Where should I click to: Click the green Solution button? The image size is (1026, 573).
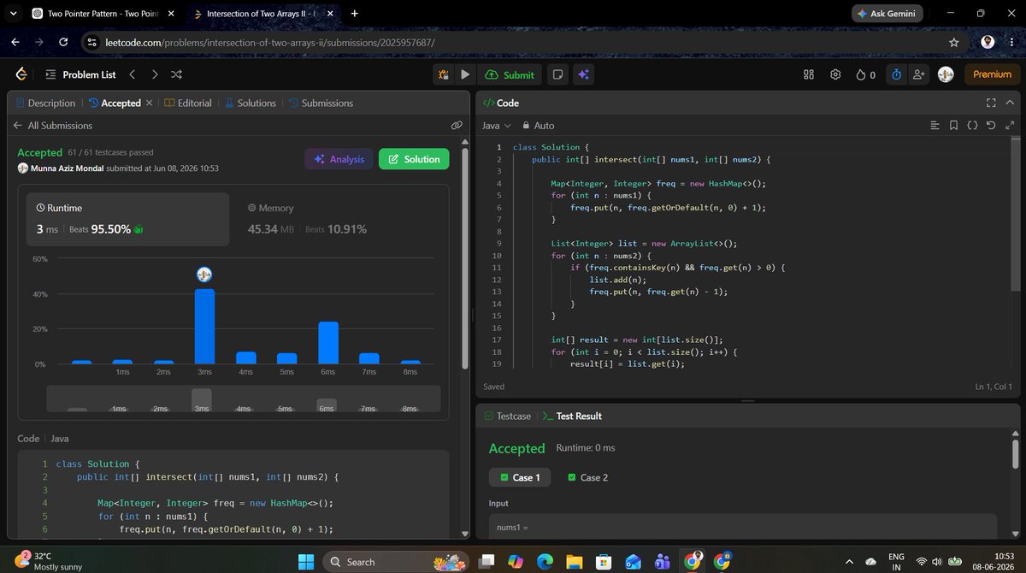[x=414, y=159]
